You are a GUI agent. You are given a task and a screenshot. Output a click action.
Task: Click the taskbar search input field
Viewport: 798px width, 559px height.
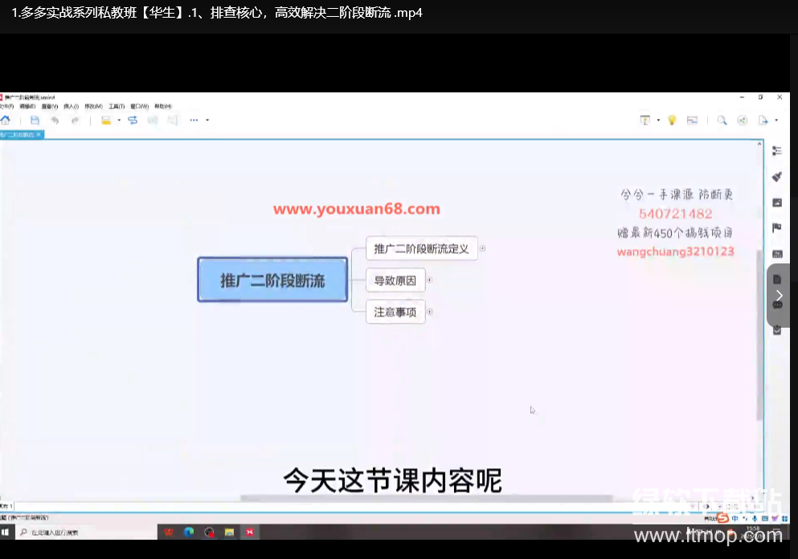coord(80,532)
